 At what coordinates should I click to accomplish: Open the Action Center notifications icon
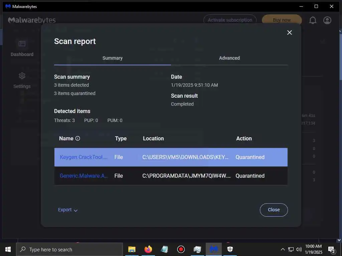point(332,249)
